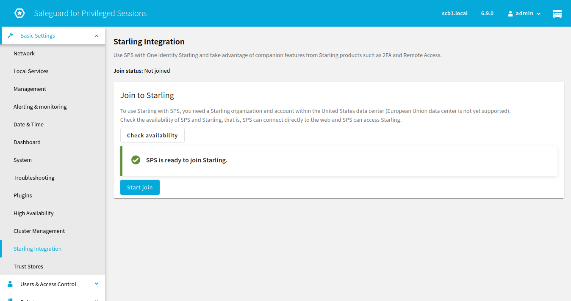571x301 pixels.
Task: Select Dashboard in the sidebar
Action: (x=53, y=142)
